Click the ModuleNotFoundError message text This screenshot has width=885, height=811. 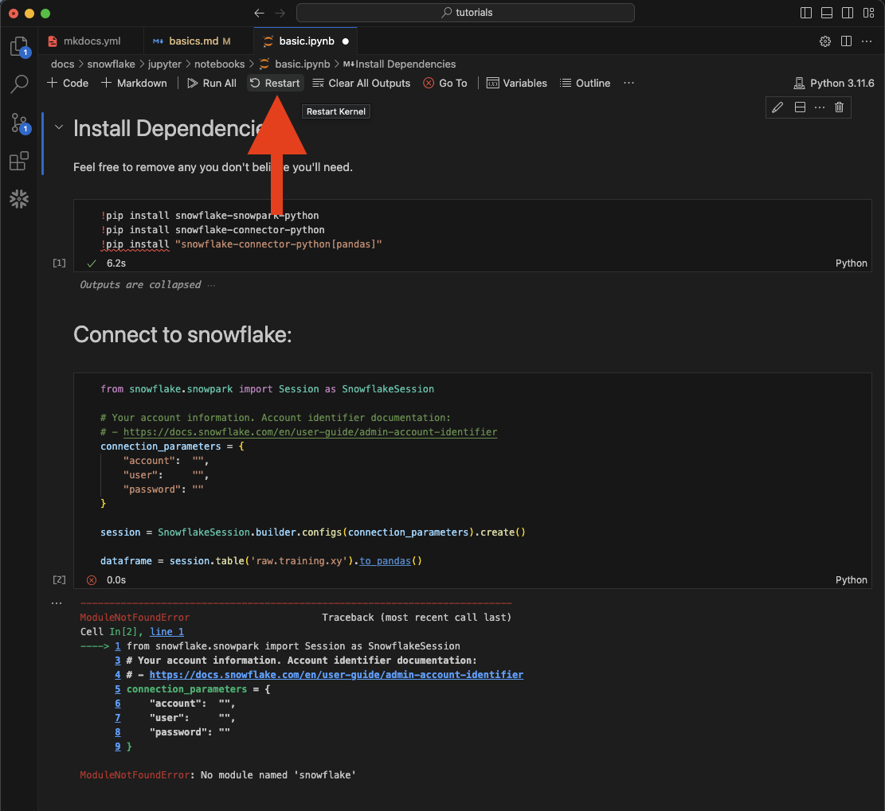click(217, 775)
